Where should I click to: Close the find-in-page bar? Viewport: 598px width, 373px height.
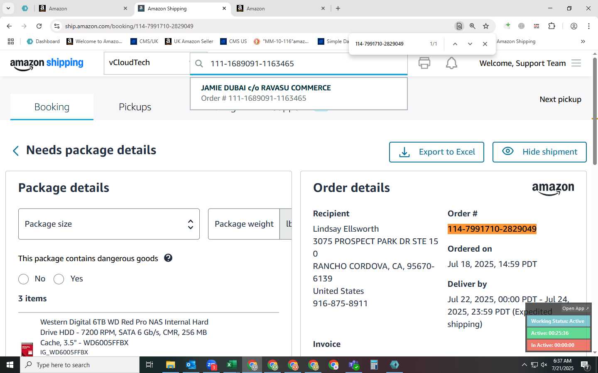(x=485, y=44)
